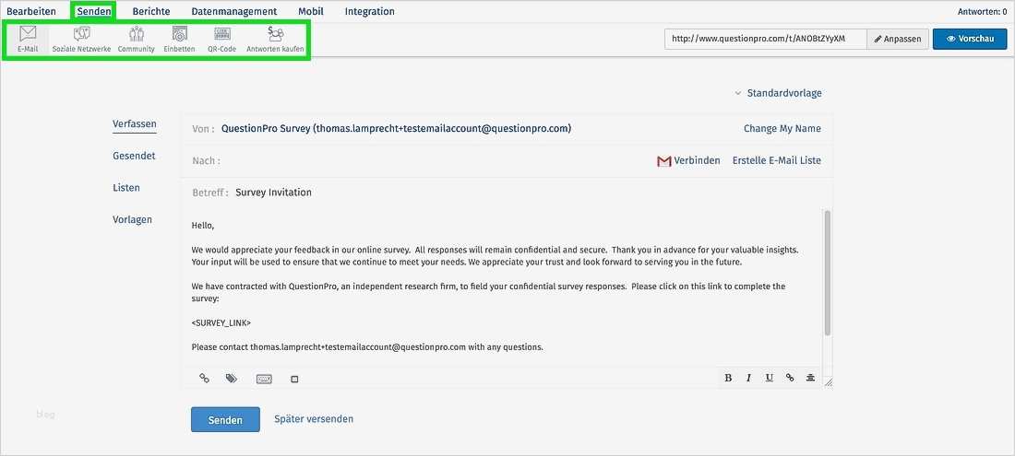Click the Gmail Verbinden icon

click(664, 161)
